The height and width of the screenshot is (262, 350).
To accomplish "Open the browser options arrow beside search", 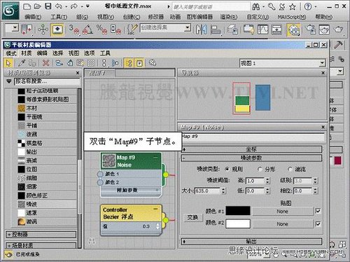I will pos(9,81).
